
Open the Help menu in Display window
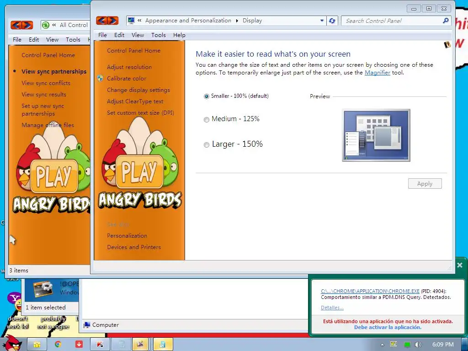179,35
